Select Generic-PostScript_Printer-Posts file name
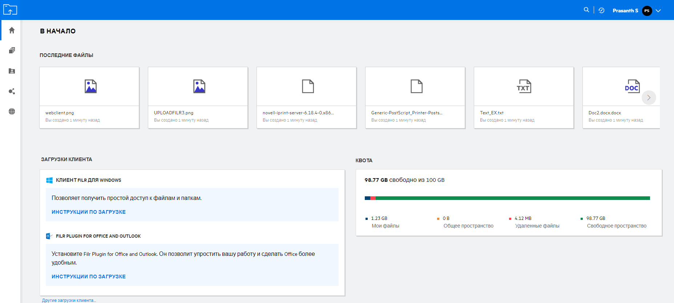Viewport: 674px width, 303px height. (x=407, y=113)
